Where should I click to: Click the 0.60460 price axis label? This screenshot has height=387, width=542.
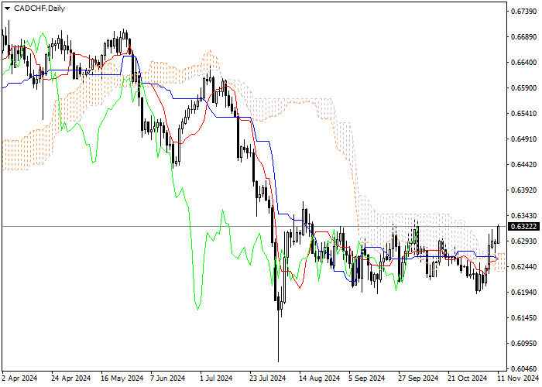pos(523,368)
